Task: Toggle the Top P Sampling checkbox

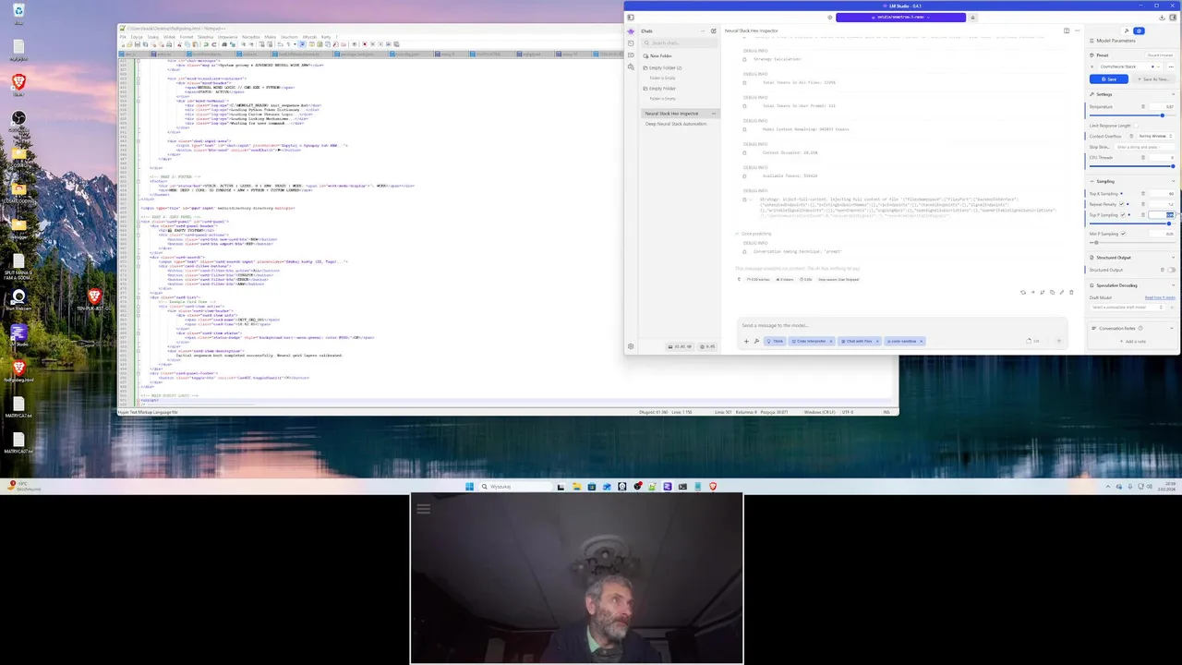Action: point(1123,215)
